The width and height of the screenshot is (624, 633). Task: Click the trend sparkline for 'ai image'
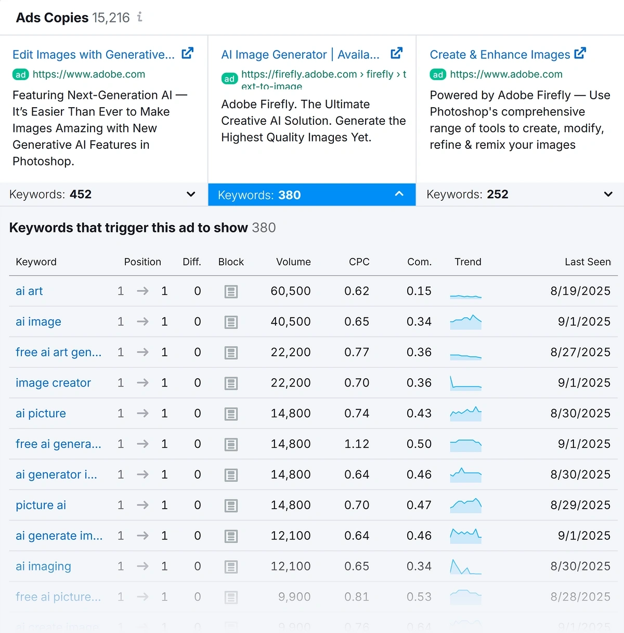[x=466, y=322]
